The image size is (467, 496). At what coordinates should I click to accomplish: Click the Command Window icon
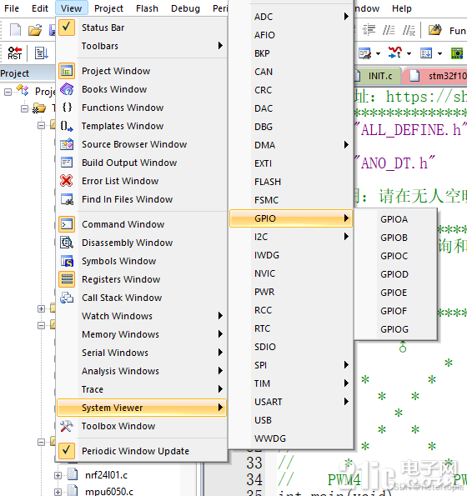(x=67, y=224)
